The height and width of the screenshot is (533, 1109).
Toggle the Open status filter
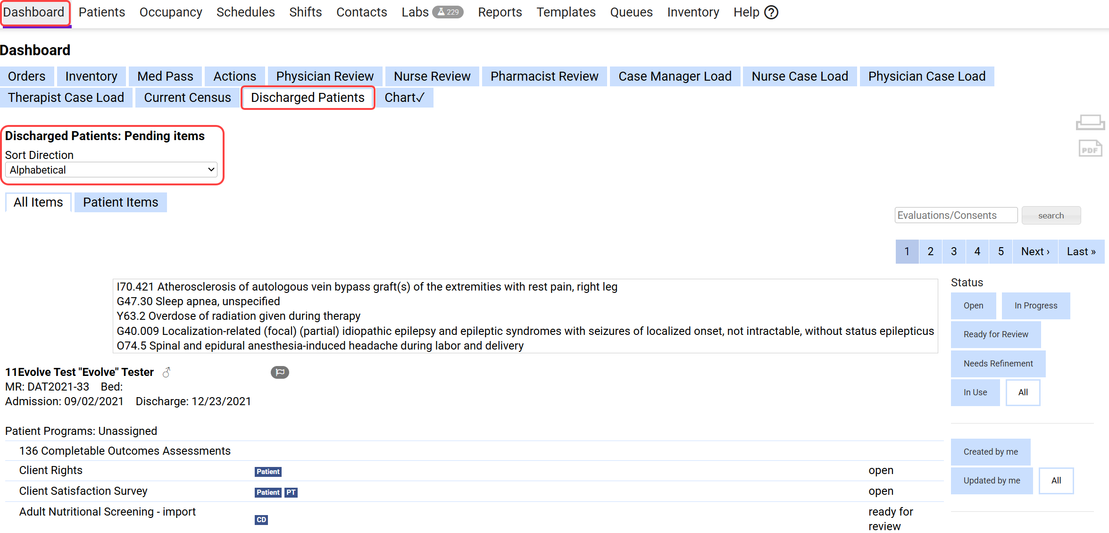point(973,306)
